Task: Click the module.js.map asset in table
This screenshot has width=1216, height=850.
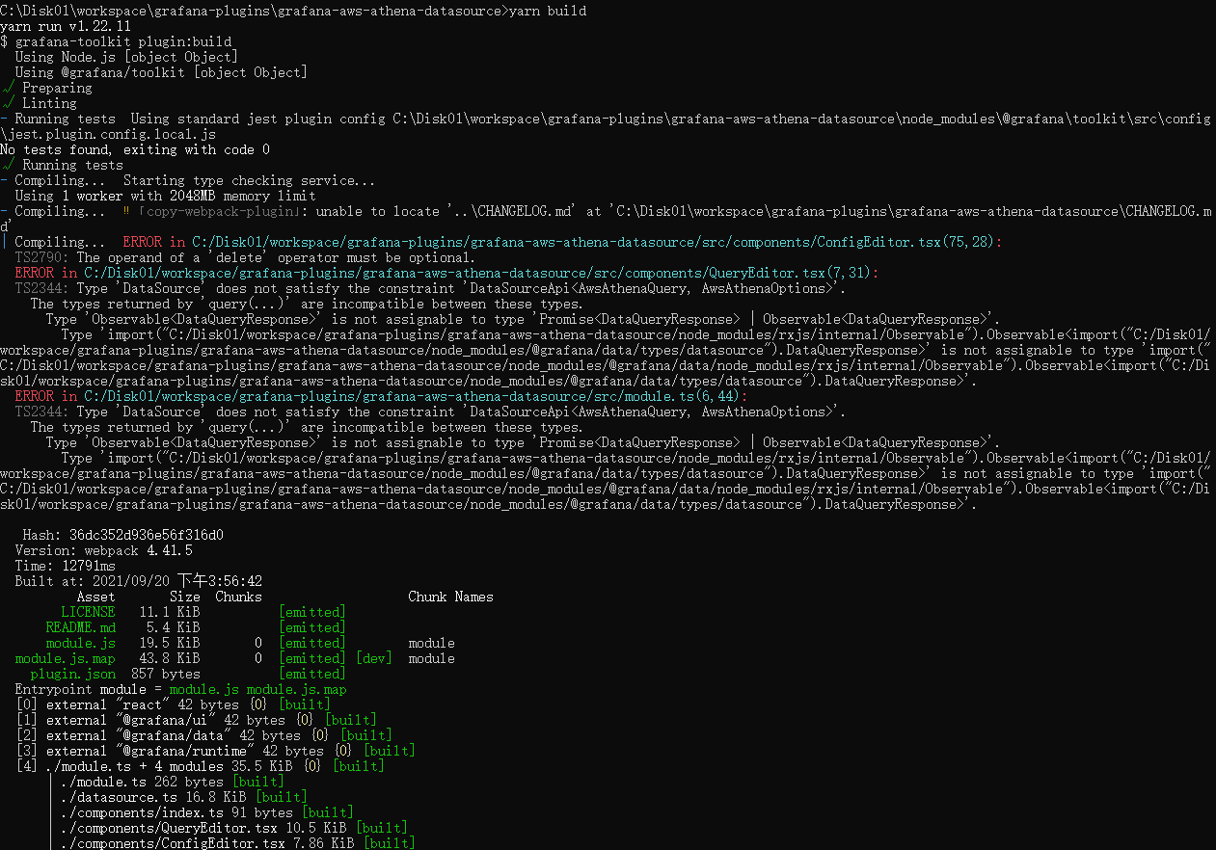Action: coord(65,658)
